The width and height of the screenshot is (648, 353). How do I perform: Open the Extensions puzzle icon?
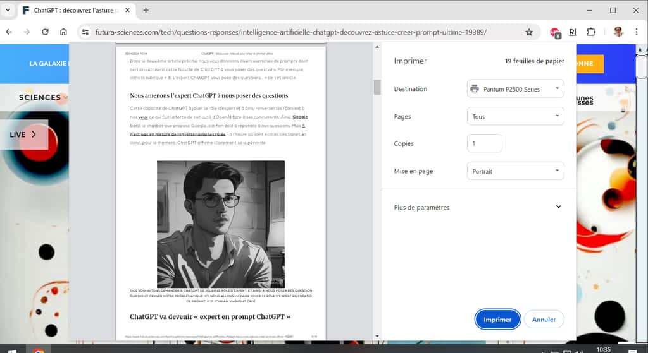pyautogui.click(x=591, y=32)
